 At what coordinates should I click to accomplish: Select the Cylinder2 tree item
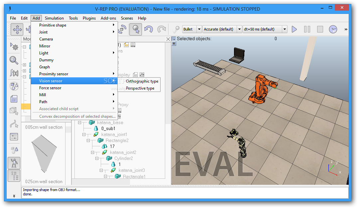coord(124,158)
